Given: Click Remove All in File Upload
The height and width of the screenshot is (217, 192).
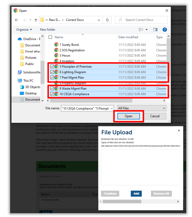Looking at the screenshot, I should 161,194.
